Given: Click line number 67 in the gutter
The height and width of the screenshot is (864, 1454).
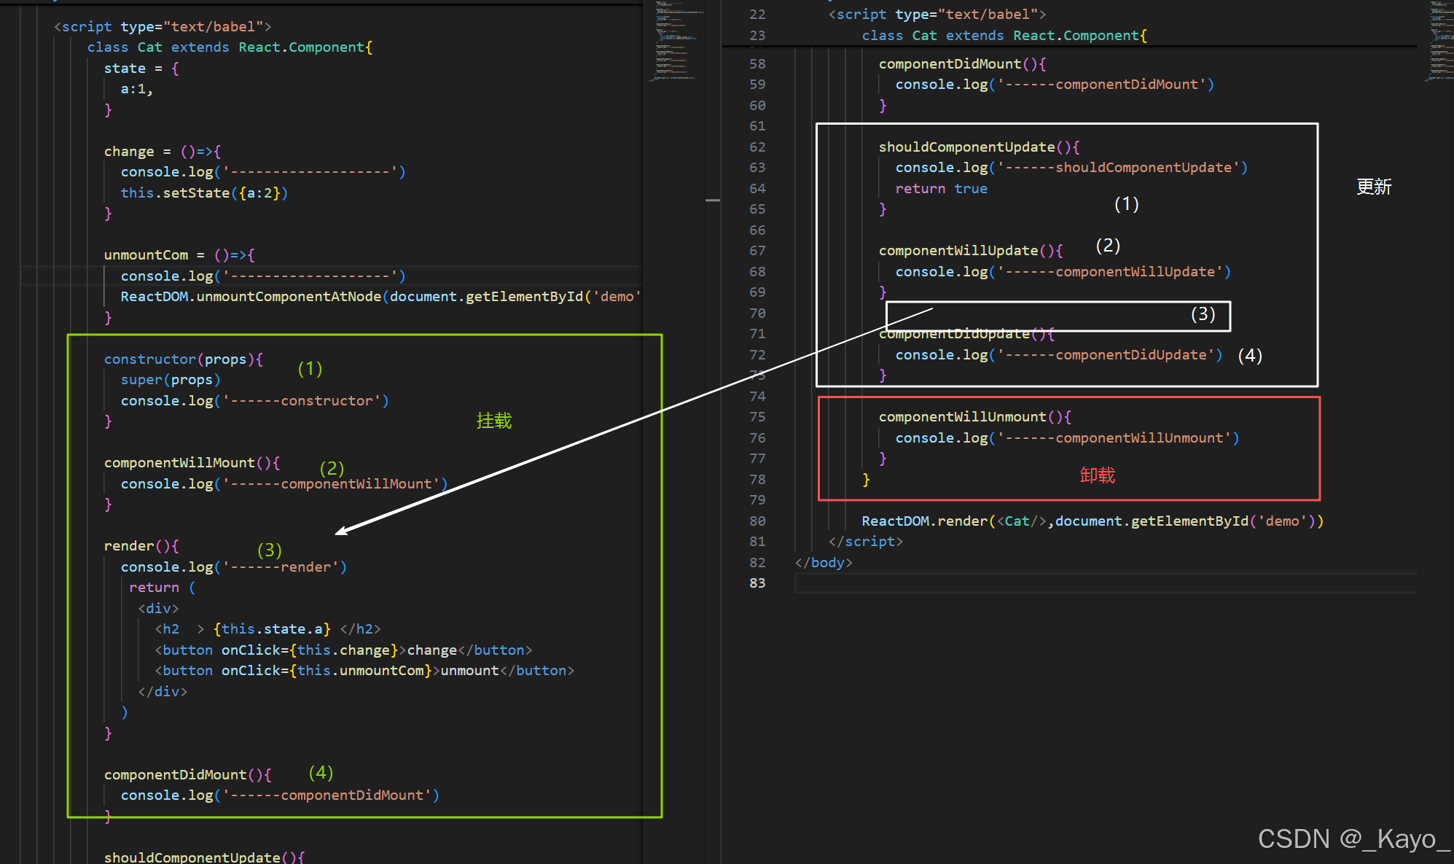Looking at the screenshot, I should pyautogui.click(x=757, y=251).
